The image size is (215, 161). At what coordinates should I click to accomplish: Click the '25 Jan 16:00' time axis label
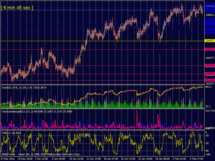point(145,159)
